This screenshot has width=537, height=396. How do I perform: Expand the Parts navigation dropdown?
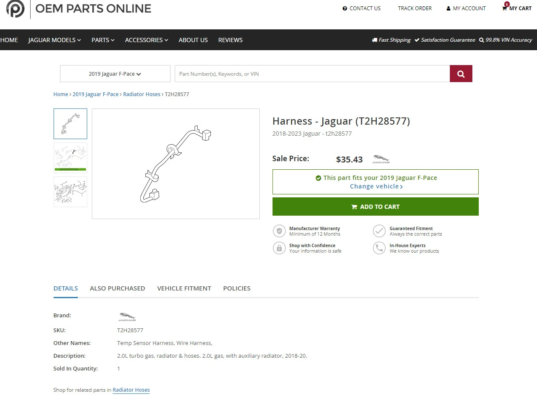click(103, 40)
